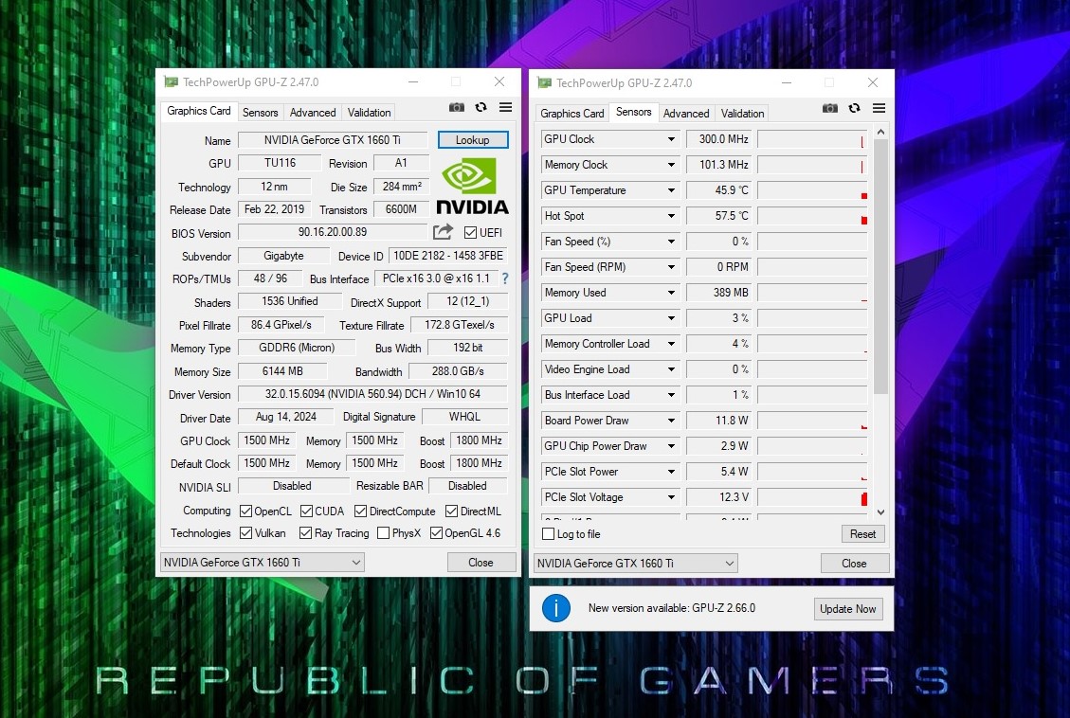The height and width of the screenshot is (718, 1070).
Task: Click the BIOS Version field 90.16.20.00.89
Action: pos(333,232)
